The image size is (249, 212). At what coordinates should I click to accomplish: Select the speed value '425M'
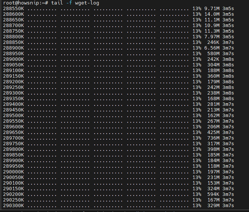tap(213, 132)
